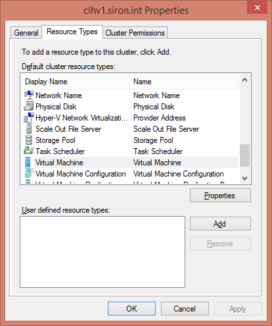Viewport: 272px width, 326px height.
Task: Switch to the General tab
Action: [26, 33]
